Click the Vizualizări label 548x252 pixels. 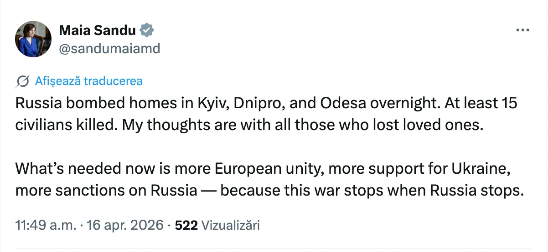coord(230,225)
